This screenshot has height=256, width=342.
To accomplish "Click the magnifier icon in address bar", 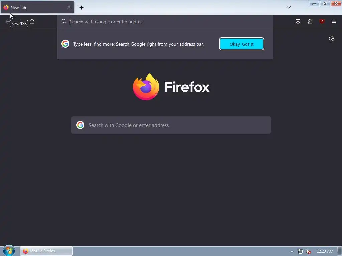I will (x=64, y=21).
